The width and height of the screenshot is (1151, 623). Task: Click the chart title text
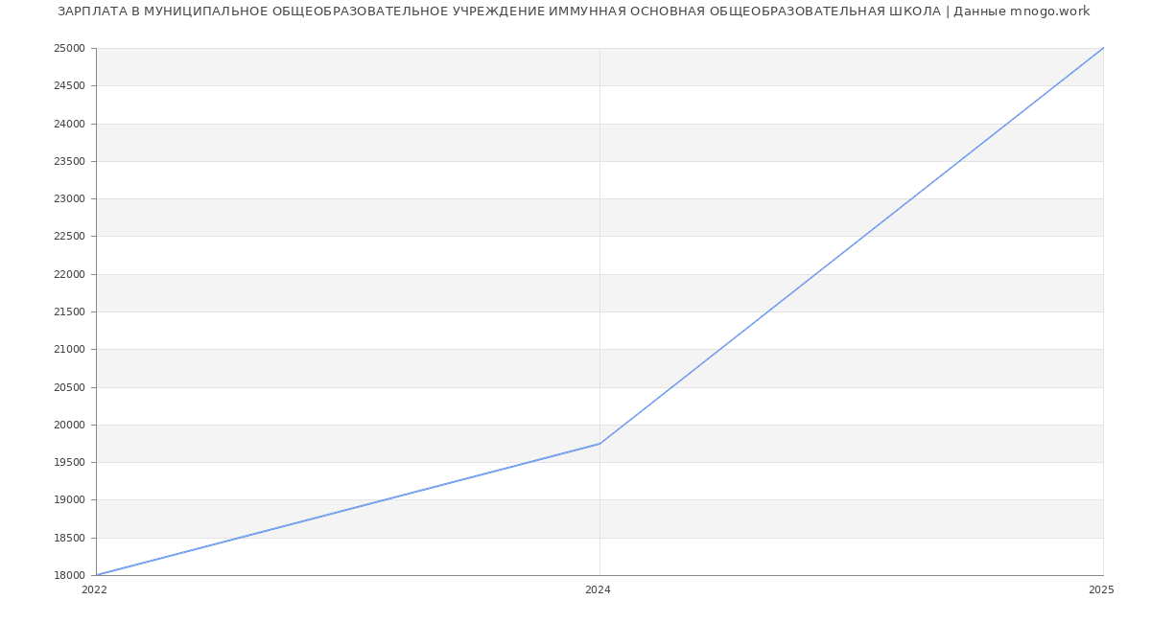pyautogui.click(x=574, y=12)
